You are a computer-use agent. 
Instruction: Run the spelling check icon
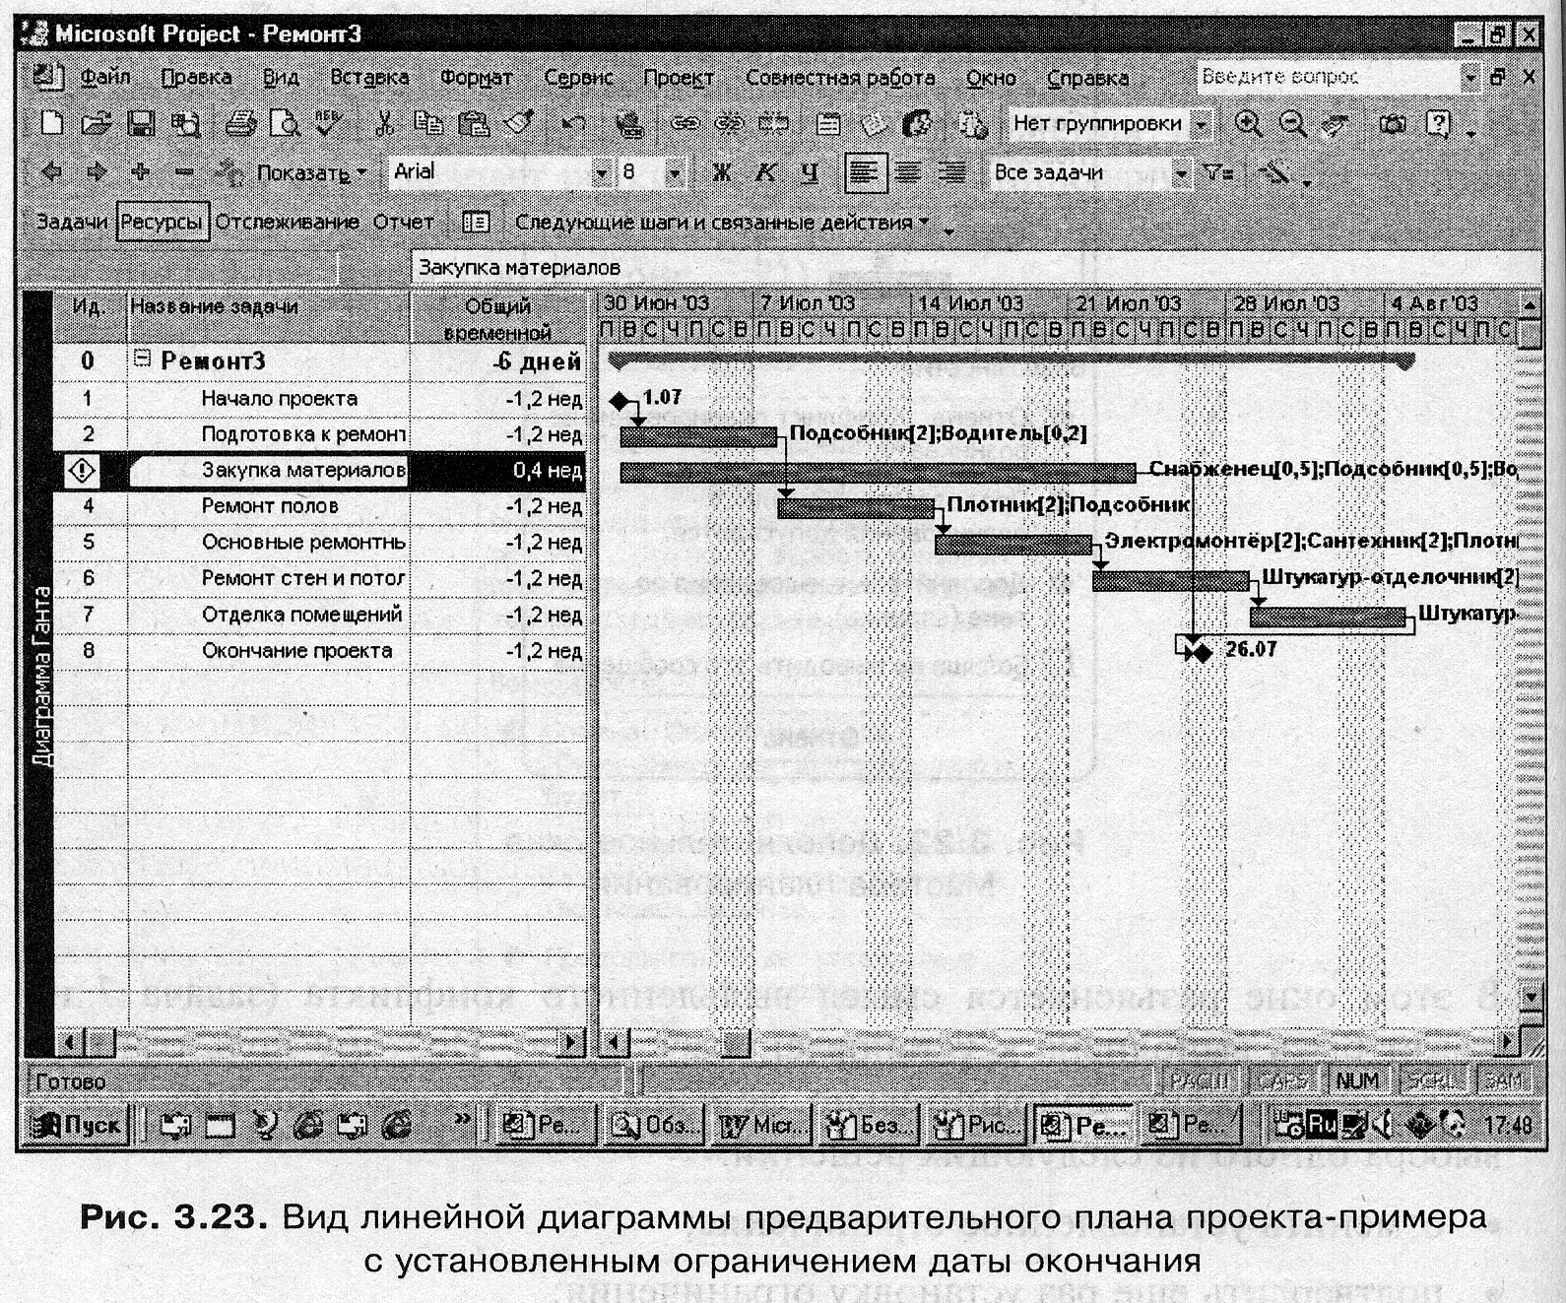329,123
